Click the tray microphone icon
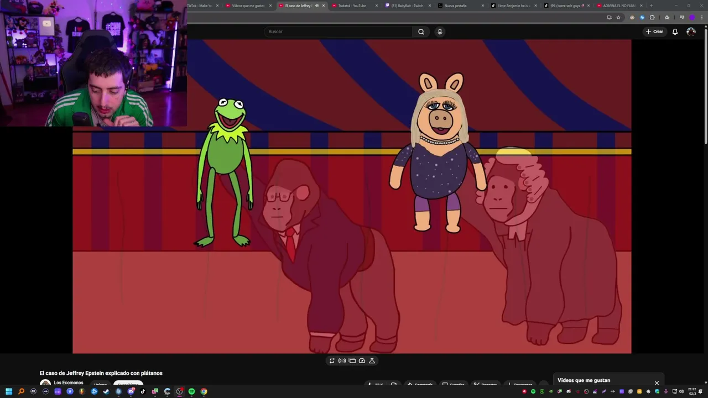The height and width of the screenshot is (398, 708). (666, 391)
